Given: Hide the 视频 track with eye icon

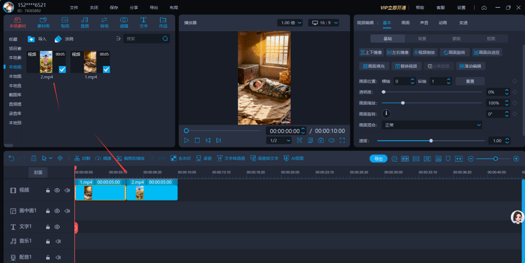Looking at the screenshot, I should 57,191.
